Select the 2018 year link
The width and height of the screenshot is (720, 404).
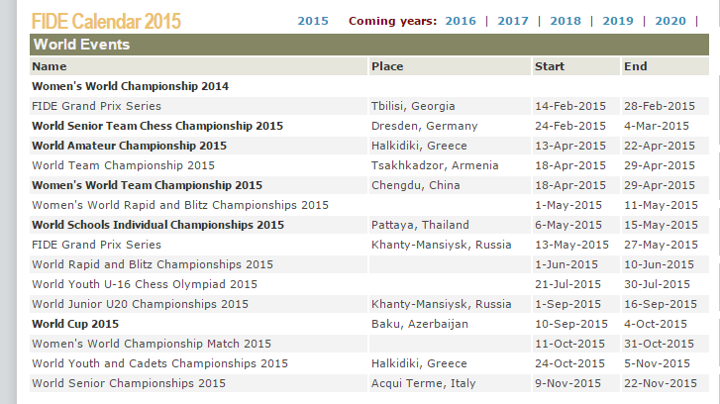(566, 21)
